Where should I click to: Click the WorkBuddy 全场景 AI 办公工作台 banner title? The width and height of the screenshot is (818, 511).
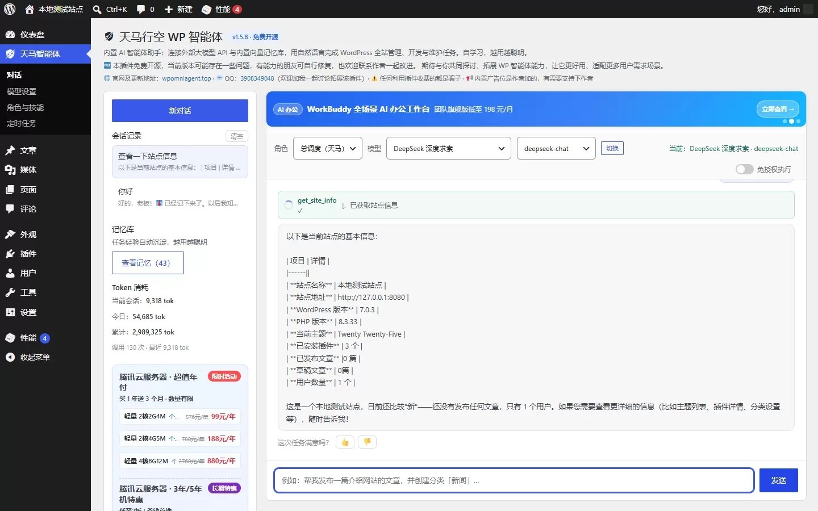[x=368, y=109]
